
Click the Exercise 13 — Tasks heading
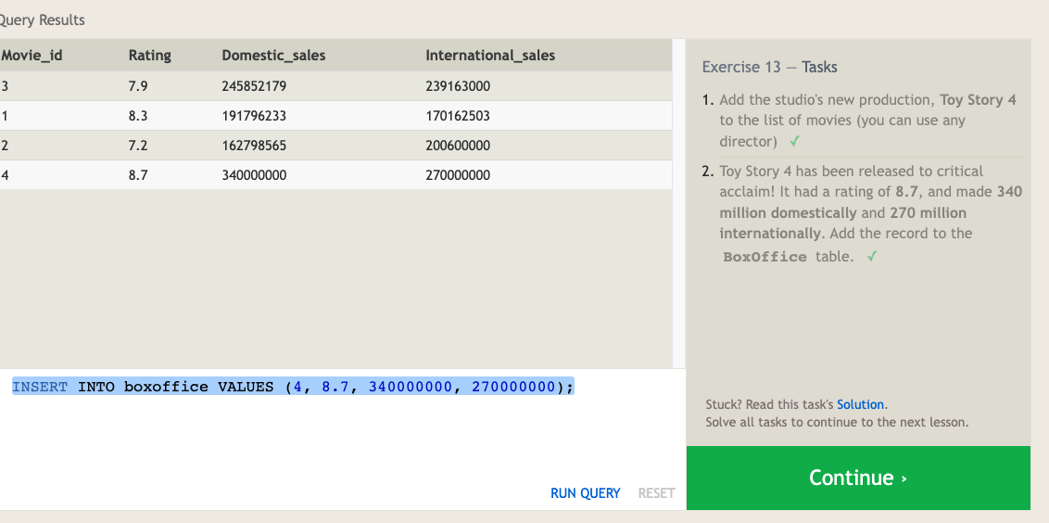point(769,67)
